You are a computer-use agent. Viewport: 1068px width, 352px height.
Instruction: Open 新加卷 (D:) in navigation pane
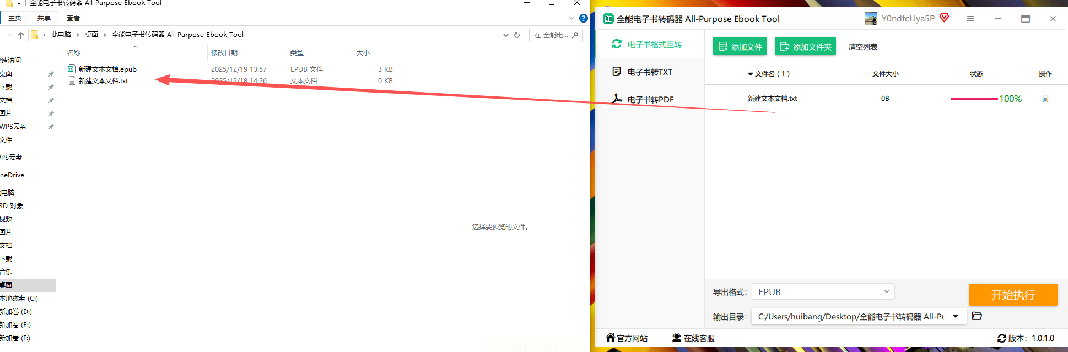click(x=17, y=312)
